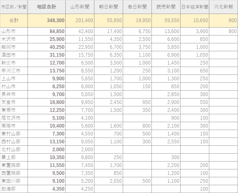Click 10,400 in the 南陽市 row
The image size is (238, 193).
(x=47, y=126)
